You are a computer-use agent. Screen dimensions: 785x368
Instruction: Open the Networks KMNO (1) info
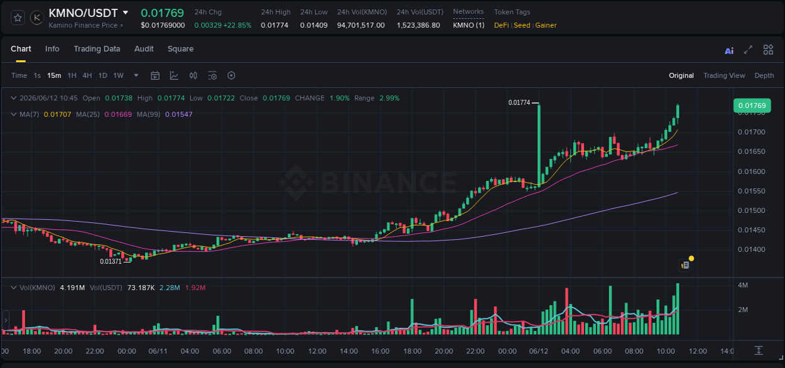[x=468, y=25]
